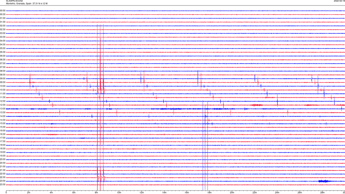
Task: Select the 06:00 time row label
Action: 3,56
